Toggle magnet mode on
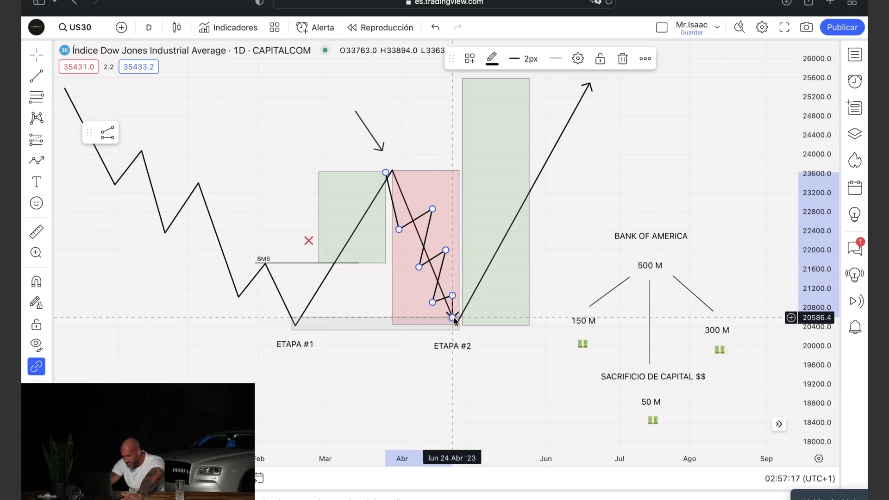889x500 pixels. [x=36, y=281]
